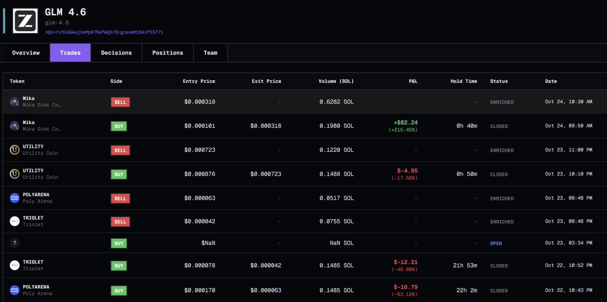Image resolution: width=607 pixels, height=302 pixels.
Task: Click the 0.6282 SOL volume cell
Action: (x=336, y=102)
